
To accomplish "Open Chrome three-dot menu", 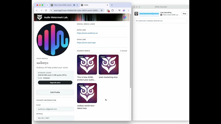I will 128,10.
